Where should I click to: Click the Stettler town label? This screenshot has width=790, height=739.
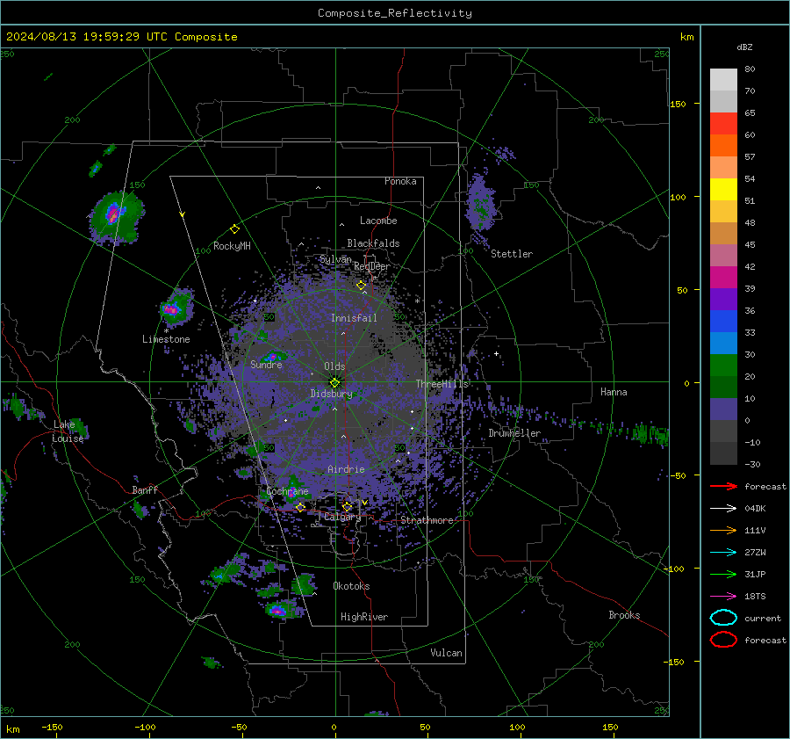click(512, 254)
